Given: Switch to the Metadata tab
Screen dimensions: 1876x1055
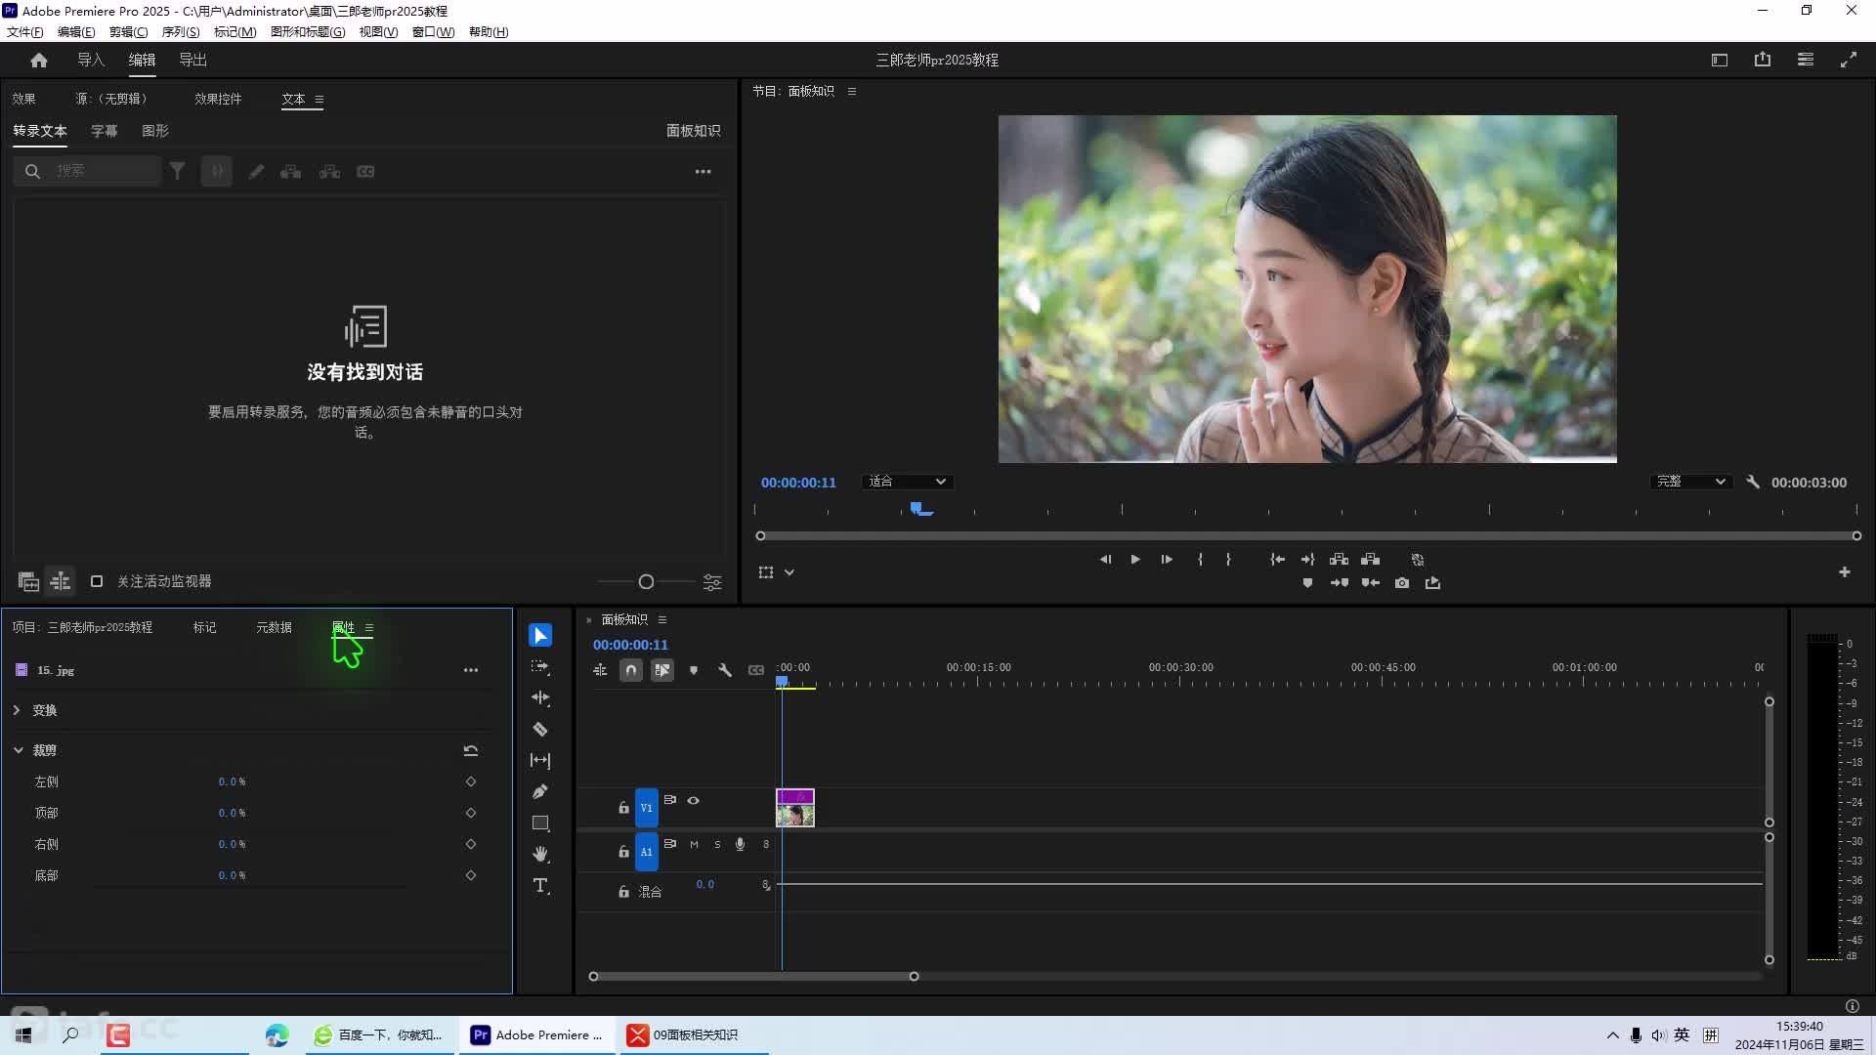Looking at the screenshot, I should coord(274,627).
